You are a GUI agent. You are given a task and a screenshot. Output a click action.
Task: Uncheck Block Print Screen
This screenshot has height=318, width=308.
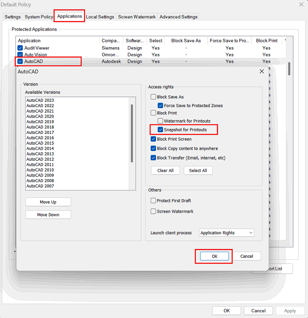[153, 139]
